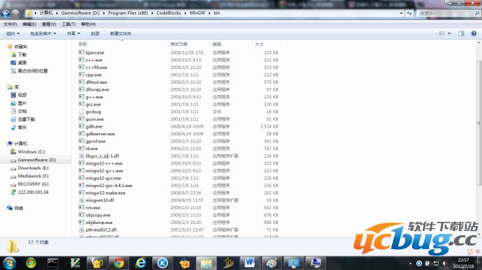
Task: Open the 文件(F) menu
Action: (10, 24)
